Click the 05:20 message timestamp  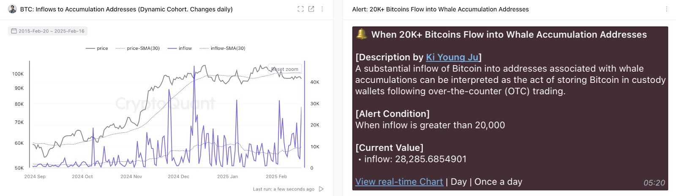tap(654, 183)
